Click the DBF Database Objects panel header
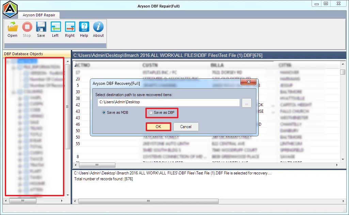 [x=37, y=54]
